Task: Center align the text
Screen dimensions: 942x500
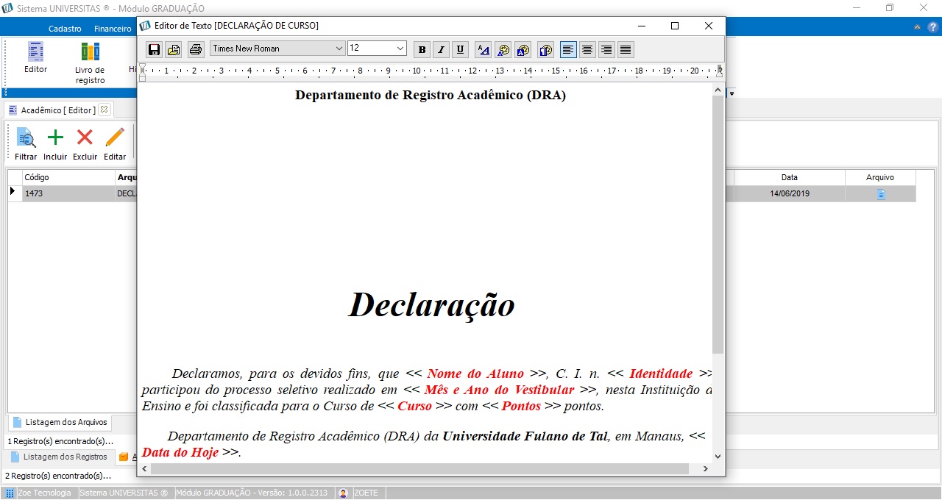Action: click(587, 49)
